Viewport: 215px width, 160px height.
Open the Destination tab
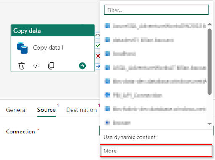coord(81,110)
